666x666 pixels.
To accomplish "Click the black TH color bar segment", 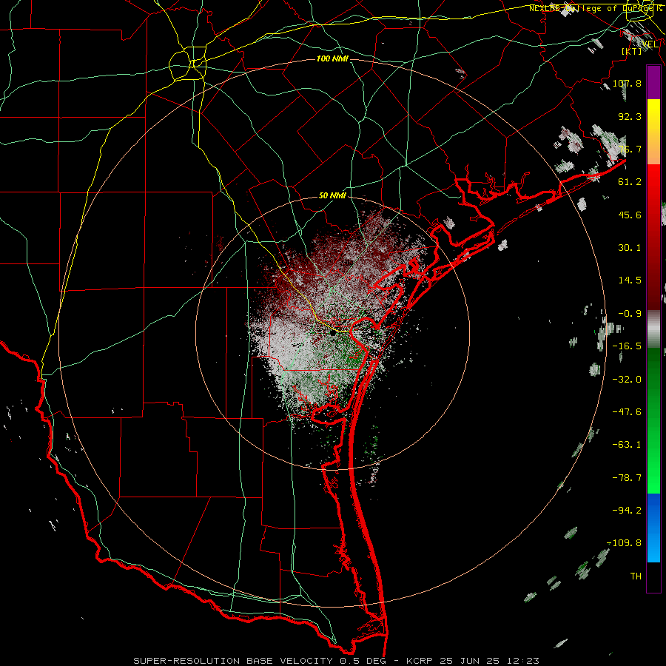I will 653,576.
